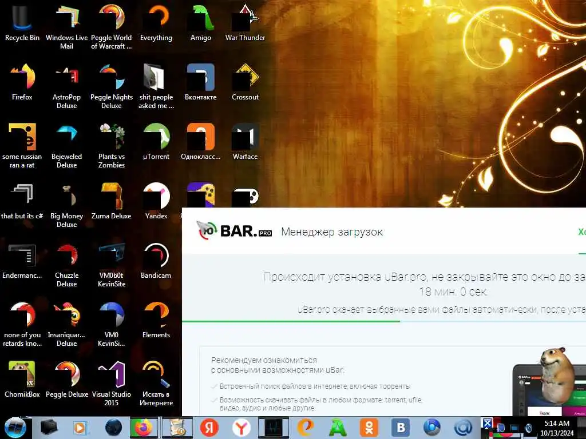Select 'none of you retards kno...' icon
The height and width of the screenshot is (439, 586).
(x=22, y=324)
